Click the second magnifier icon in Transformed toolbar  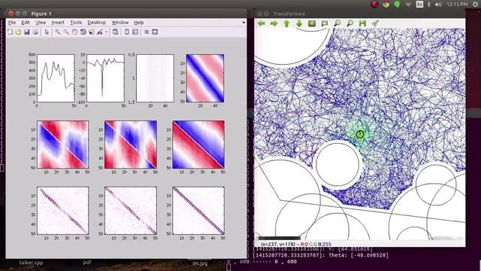(349, 23)
